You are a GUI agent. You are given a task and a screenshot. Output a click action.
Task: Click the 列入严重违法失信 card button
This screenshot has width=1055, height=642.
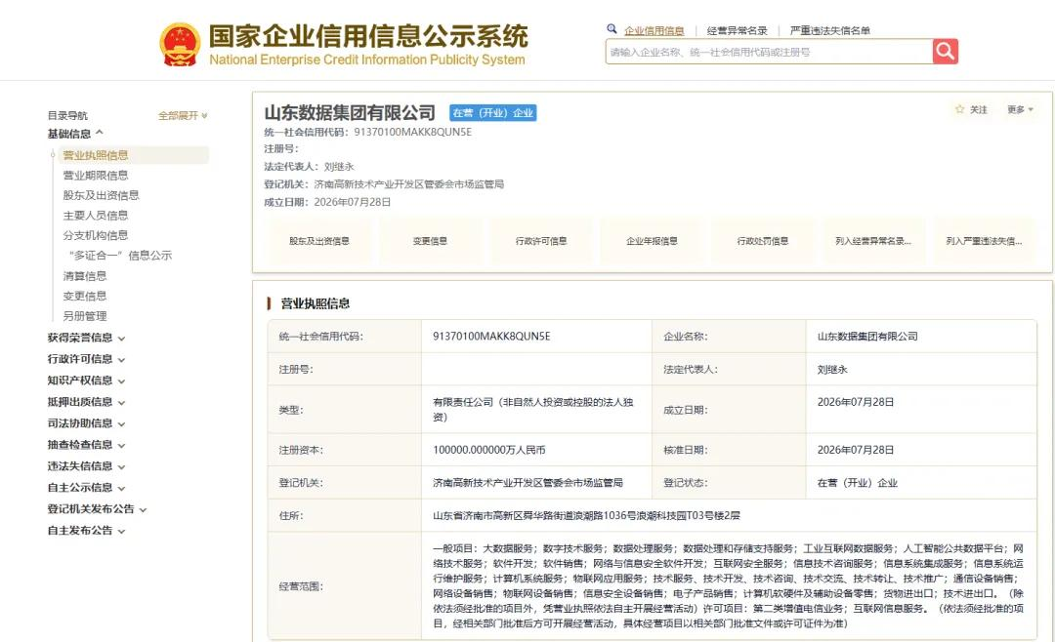click(x=984, y=241)
